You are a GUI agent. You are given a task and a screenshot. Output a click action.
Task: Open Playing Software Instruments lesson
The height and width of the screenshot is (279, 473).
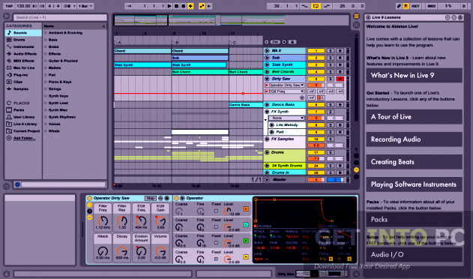[x=414, y=184]
